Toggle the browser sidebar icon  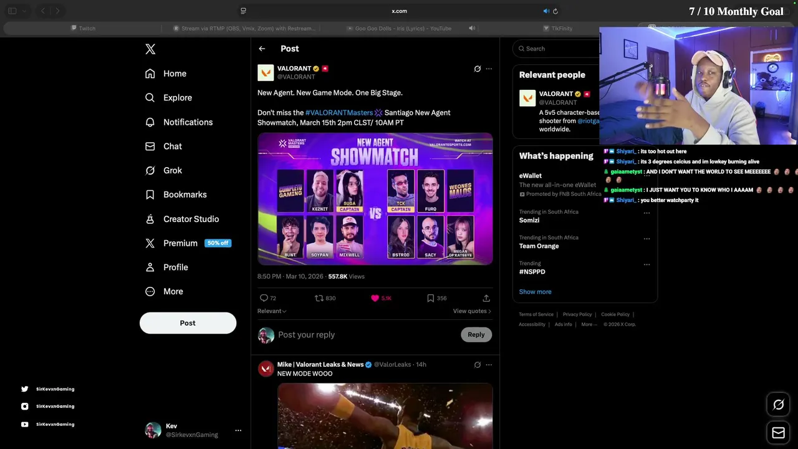coord(12,11)
